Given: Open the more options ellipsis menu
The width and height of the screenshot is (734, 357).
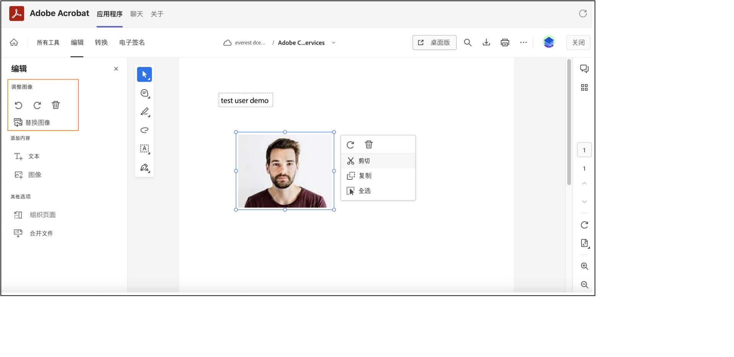Looking at the screenshot, I should [x=523, y=42].
